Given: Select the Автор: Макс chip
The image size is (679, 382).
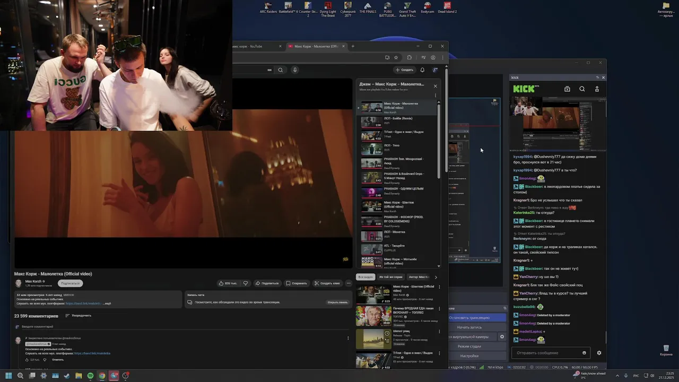Looking at the screenshot, I should click(419, 277).
